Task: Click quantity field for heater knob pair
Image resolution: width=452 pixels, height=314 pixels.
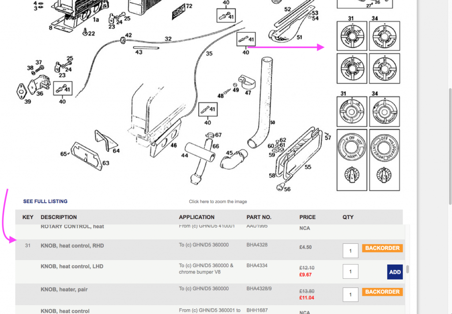Action: [350, 295]
